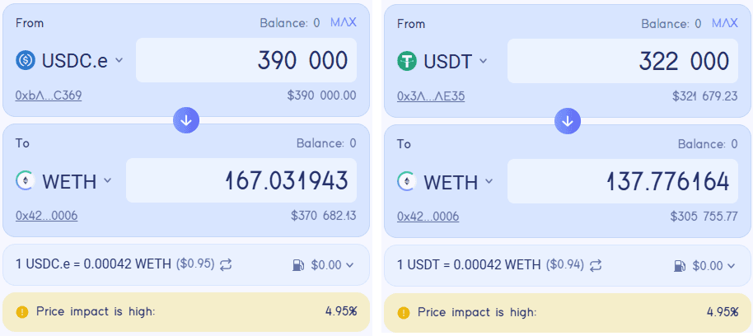
Task: Click the 390 000 amount input field
Action: coord(247,60)
